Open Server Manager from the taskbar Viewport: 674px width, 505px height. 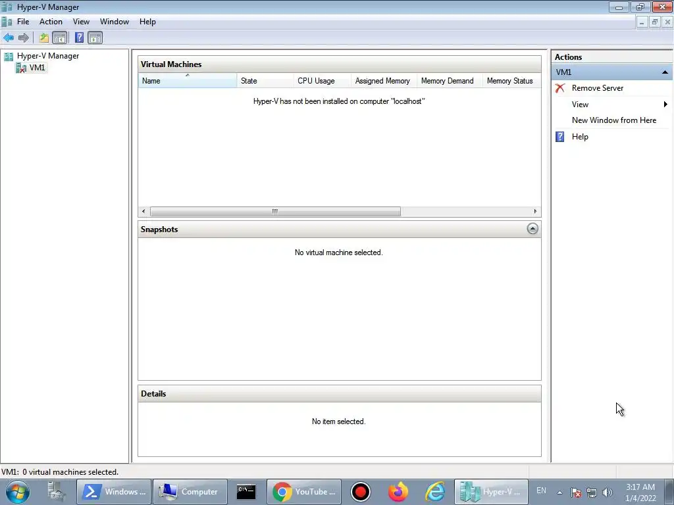tap(57, 492)
